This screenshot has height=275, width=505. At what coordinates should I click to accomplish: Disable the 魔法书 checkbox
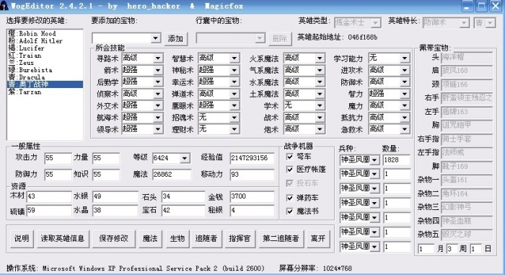[x=290, y=211]
